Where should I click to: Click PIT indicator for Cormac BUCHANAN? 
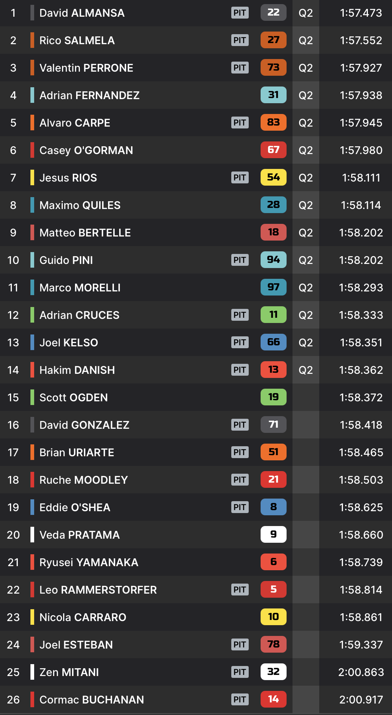[x=240, y=700]
